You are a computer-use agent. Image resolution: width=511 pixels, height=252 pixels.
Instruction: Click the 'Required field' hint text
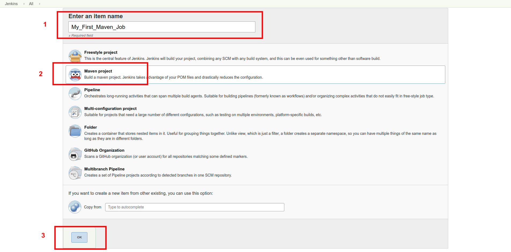pyautogui.click(x=81, y=36)
